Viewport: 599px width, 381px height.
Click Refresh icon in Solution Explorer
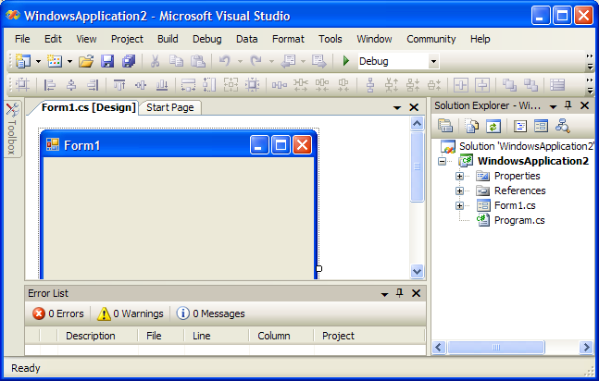point(493,126)
